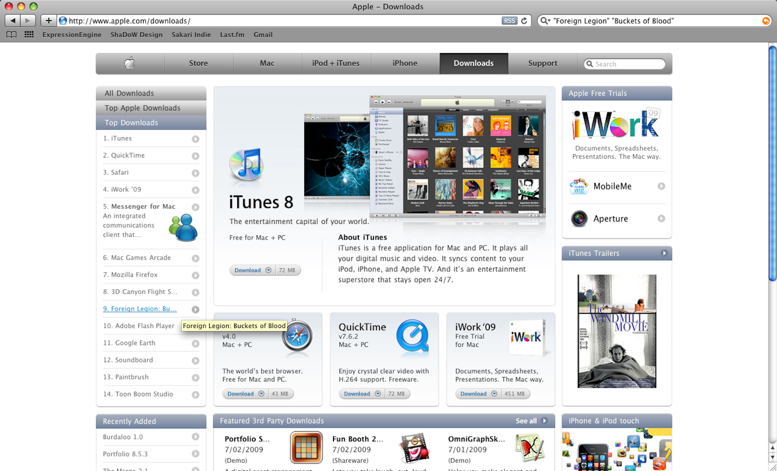Reload the page with the refresh icon
Screen dimensions: 777x471
tap(523, 21)
